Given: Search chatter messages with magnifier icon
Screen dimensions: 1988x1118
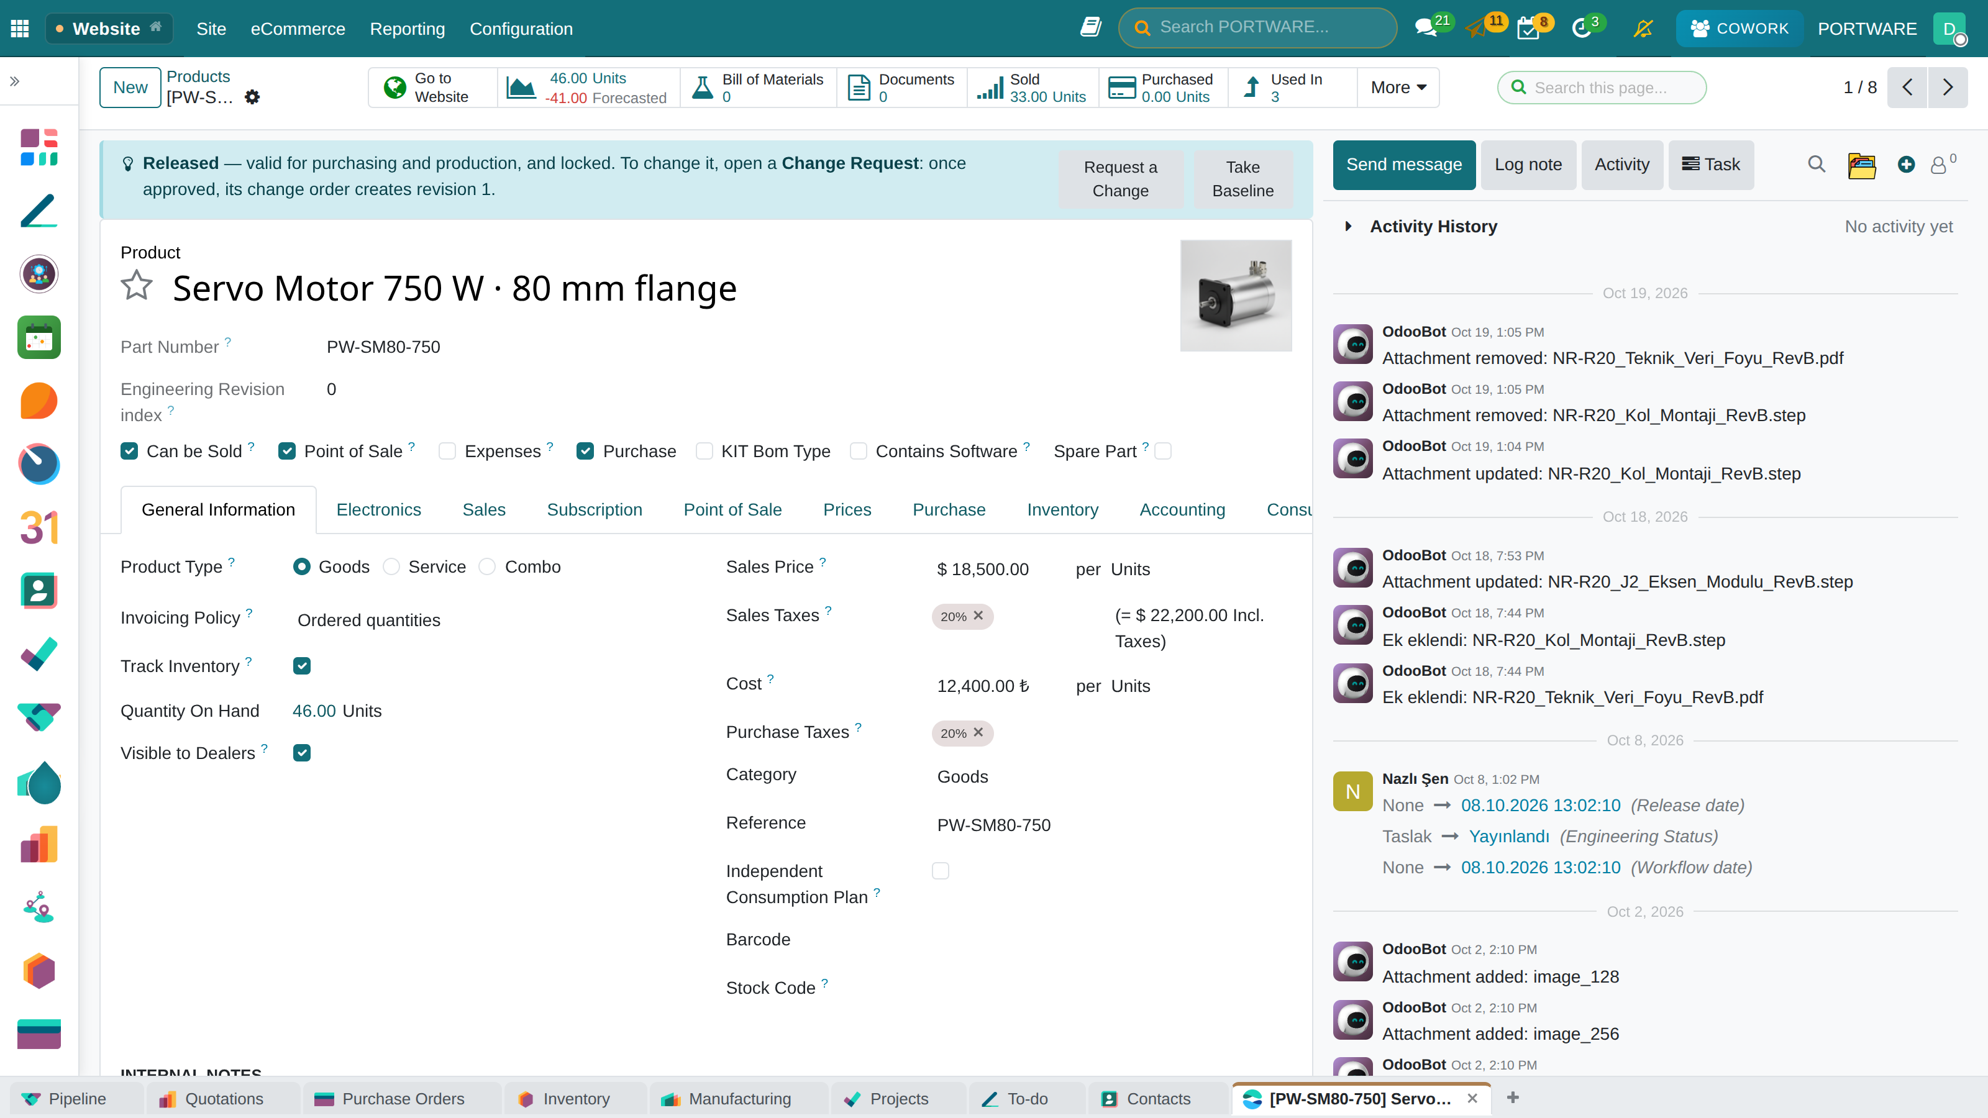Looking at the screenshot, I should (x=1817, y=165).
